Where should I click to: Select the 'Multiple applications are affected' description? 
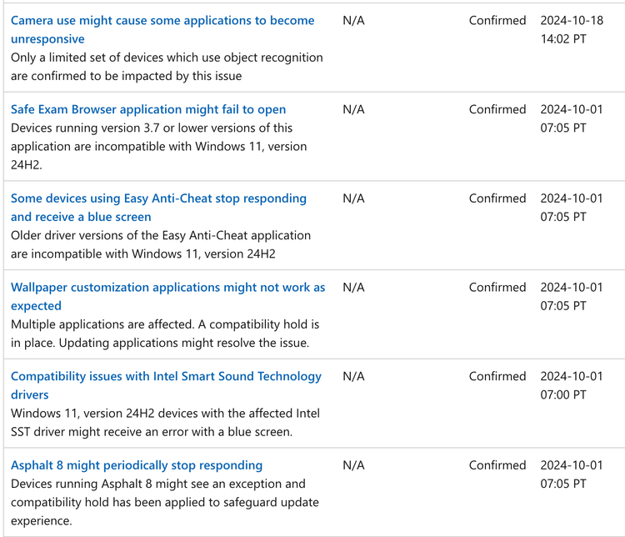165,334
